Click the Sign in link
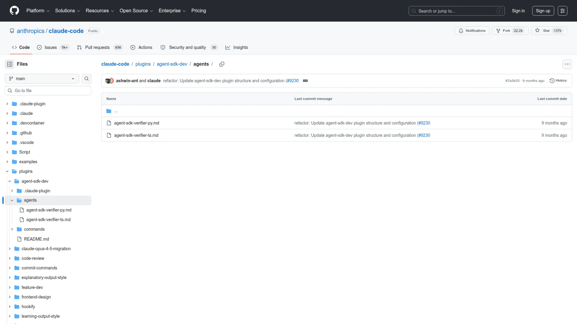The image size is (577, 324). point(518,11)
